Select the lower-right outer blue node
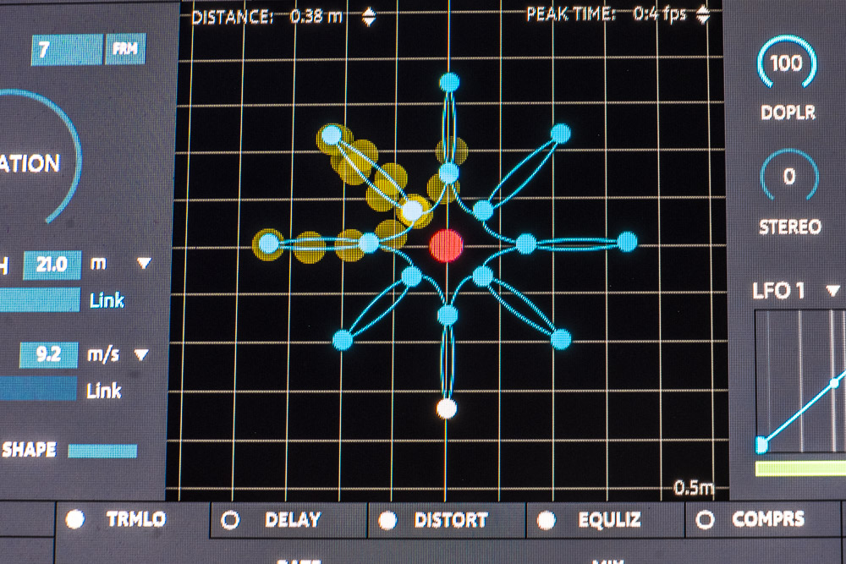846x564 pixels. 561,339
